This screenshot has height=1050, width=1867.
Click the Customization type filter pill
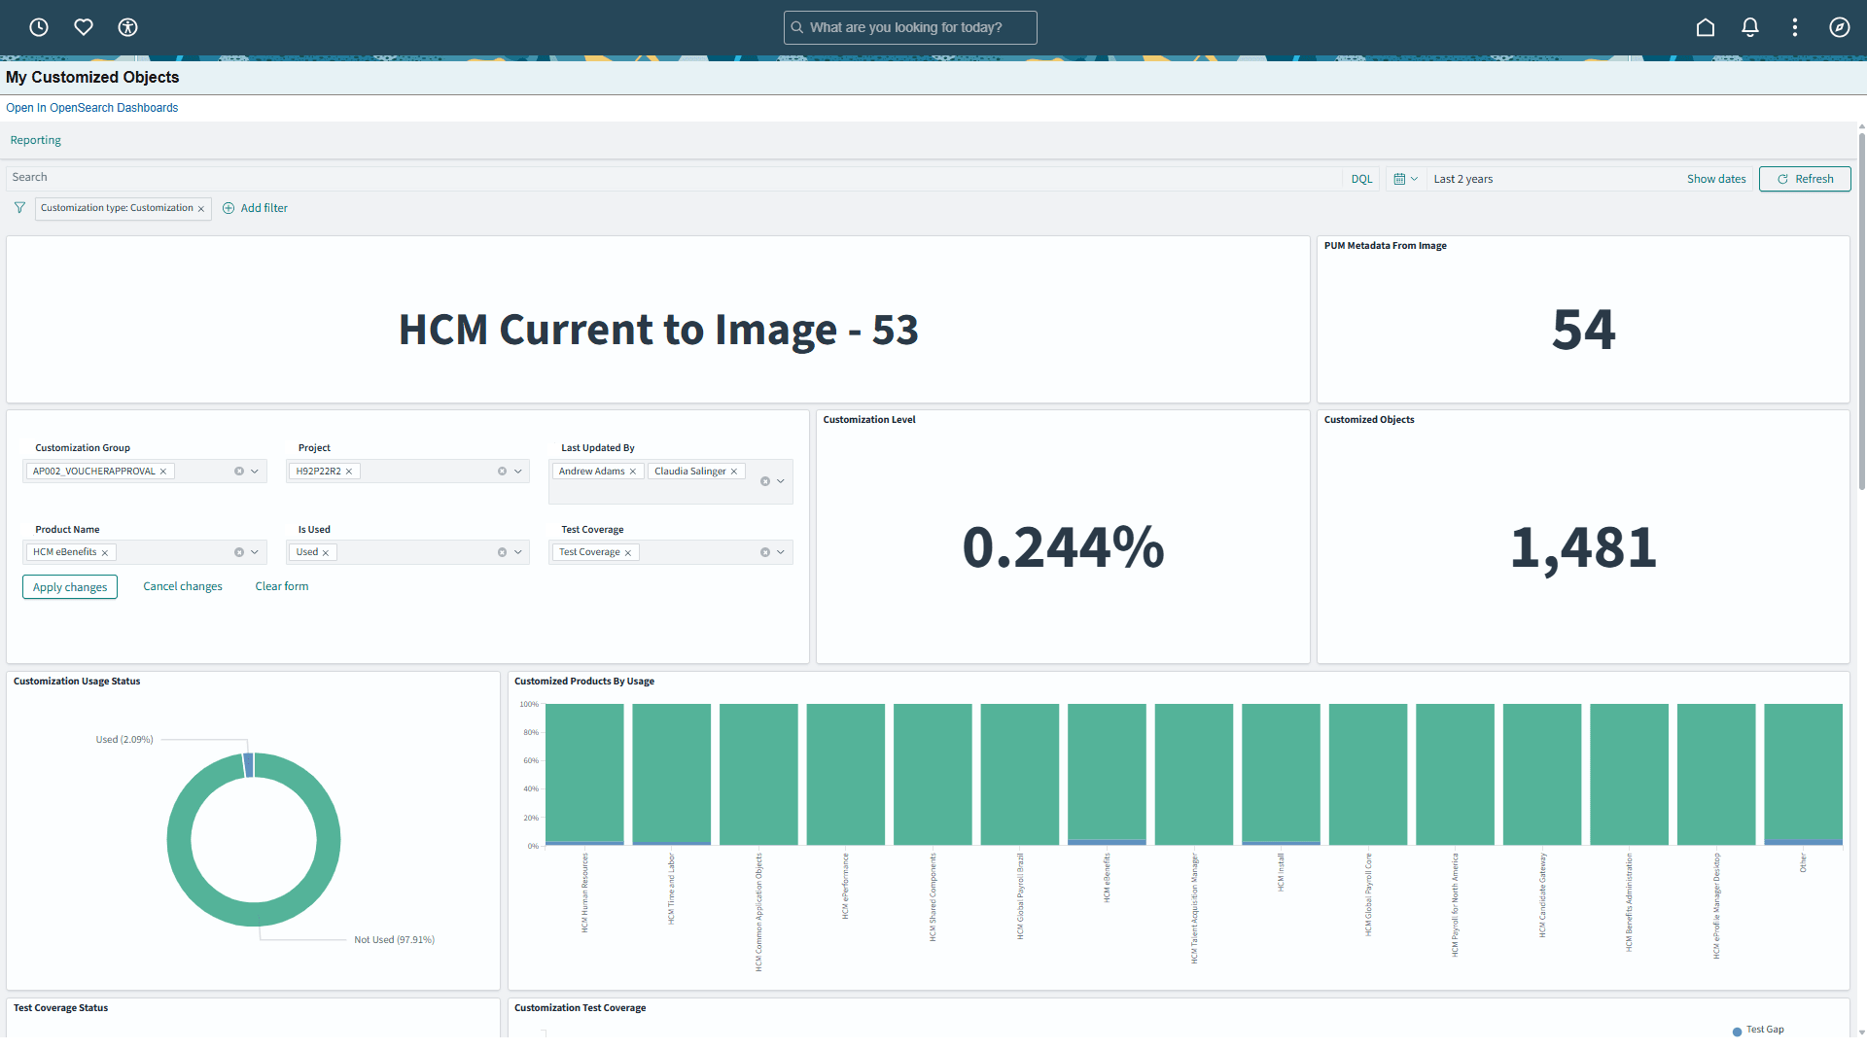coord(117,208)
